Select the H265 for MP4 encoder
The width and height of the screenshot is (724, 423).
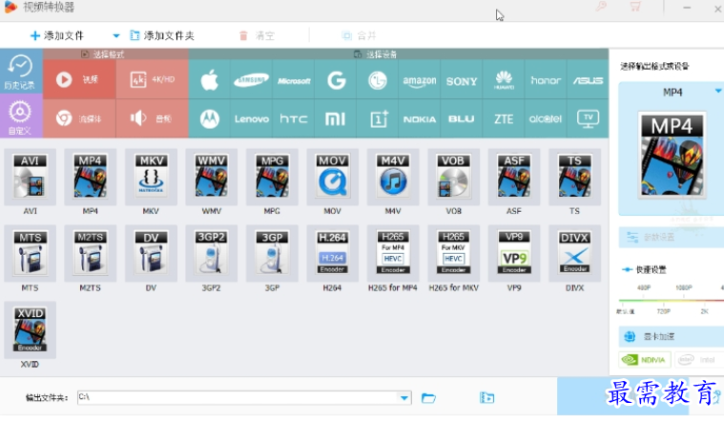[393, 253]
